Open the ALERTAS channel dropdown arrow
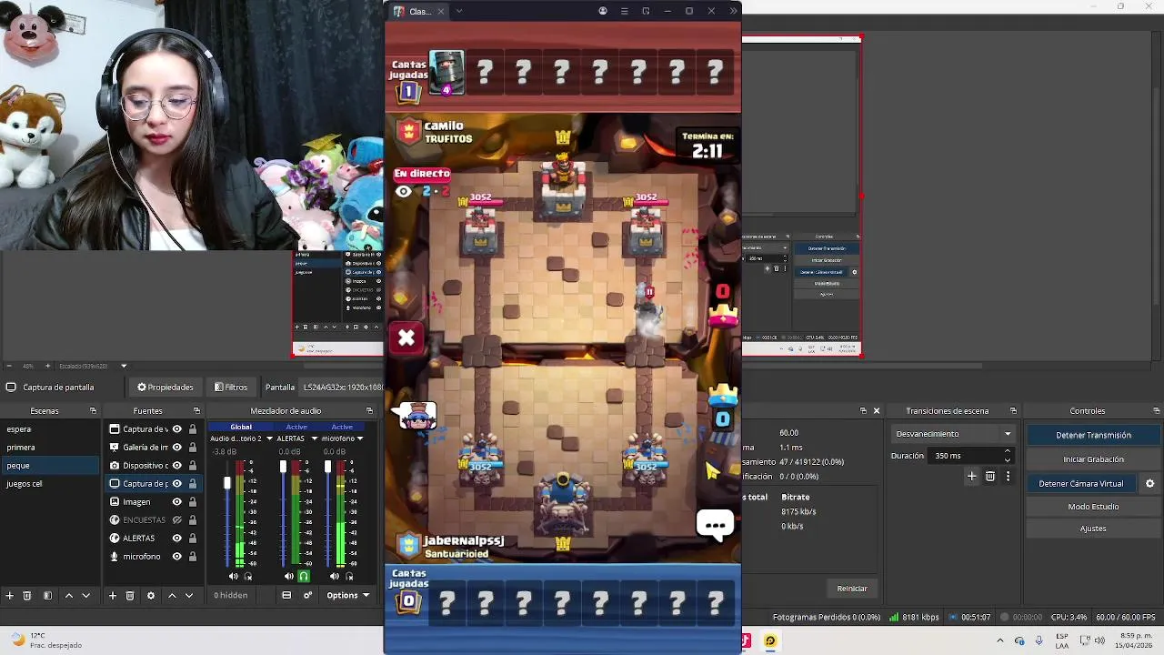Viewport: 1164px width, 655px height. [314, 438]
